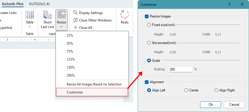Screen dimensions: 249x112
Task: Open the Customize menu entry
Action: click(x=92, y=92)
